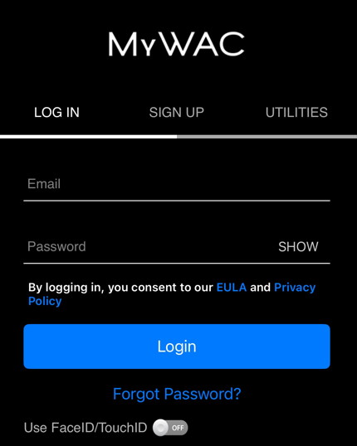Tap the blue Login button

177,347
